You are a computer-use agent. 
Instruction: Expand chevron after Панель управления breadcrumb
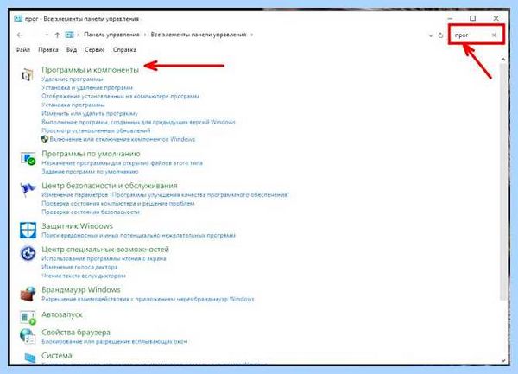[x=145, y=35]
